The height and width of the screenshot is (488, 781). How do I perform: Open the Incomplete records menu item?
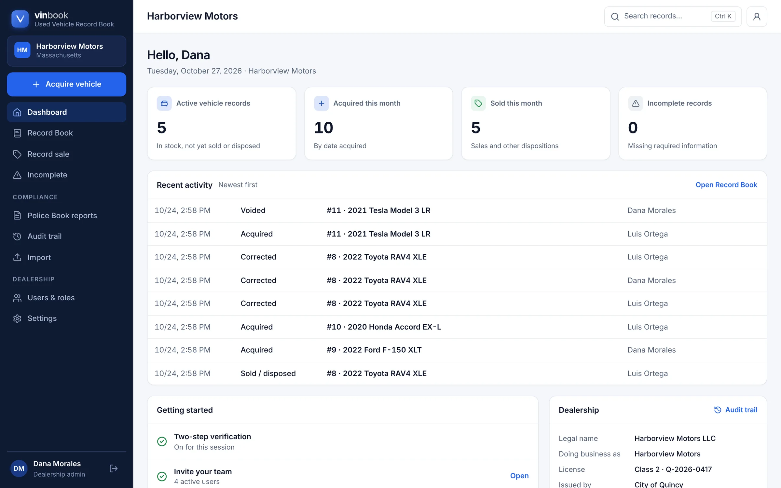(x=66, y=175)
